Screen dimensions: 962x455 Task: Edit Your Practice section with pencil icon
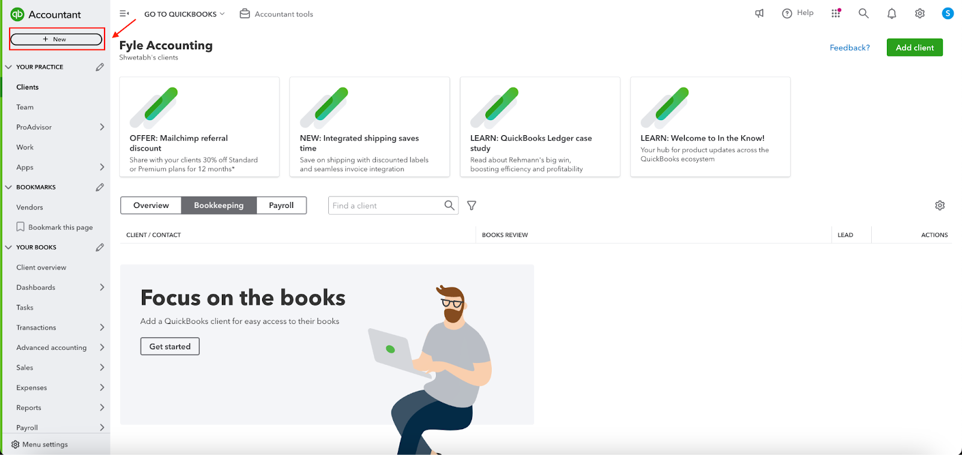click(x=100, y=67)
